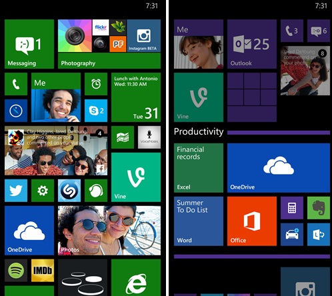Open the Evernote elephant tile
The width and height of the screenshot is (332, 296).
click(x=319, y=208)
